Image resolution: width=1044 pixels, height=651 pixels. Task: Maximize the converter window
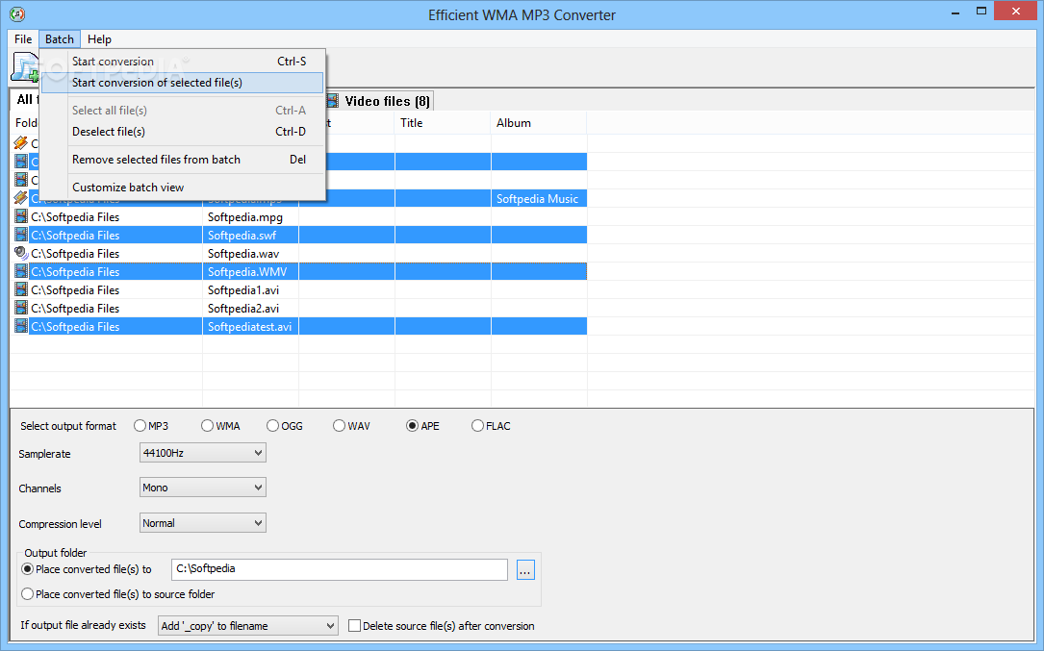(980, 12)
